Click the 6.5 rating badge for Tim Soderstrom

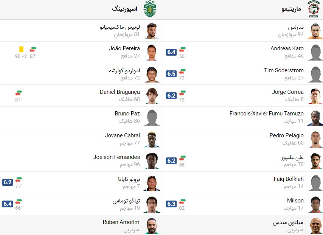[x=171, y=74]
